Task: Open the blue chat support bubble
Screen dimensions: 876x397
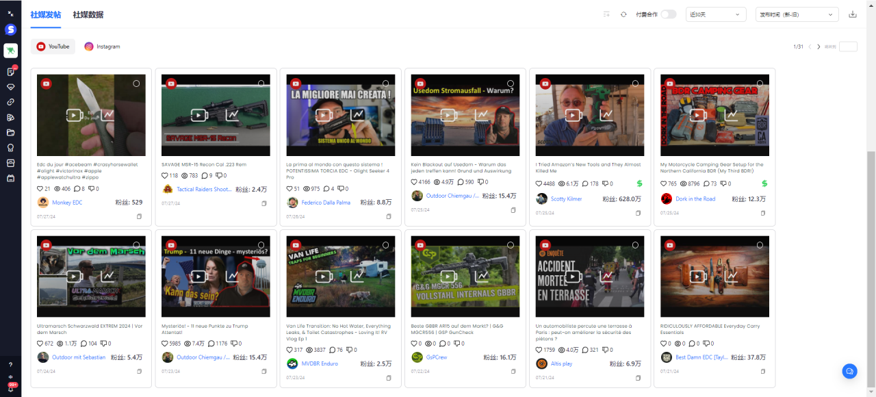Action: (x=849, y=371)
